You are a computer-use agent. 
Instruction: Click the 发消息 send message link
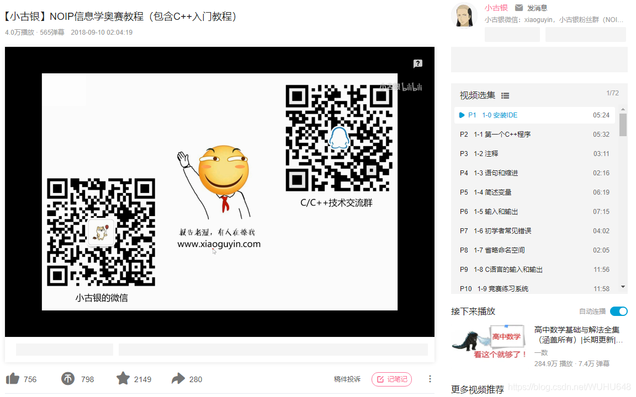537,8
